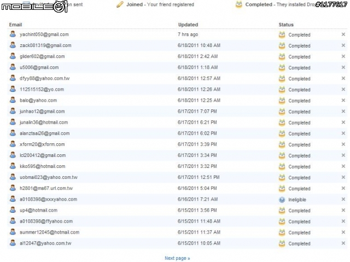Remove the zack081319@gmail.com referral row
The height and width of the screenshot is (262, 350).
click(x=343, y=45)
